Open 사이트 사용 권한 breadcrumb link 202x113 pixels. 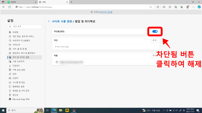[62, 21]
